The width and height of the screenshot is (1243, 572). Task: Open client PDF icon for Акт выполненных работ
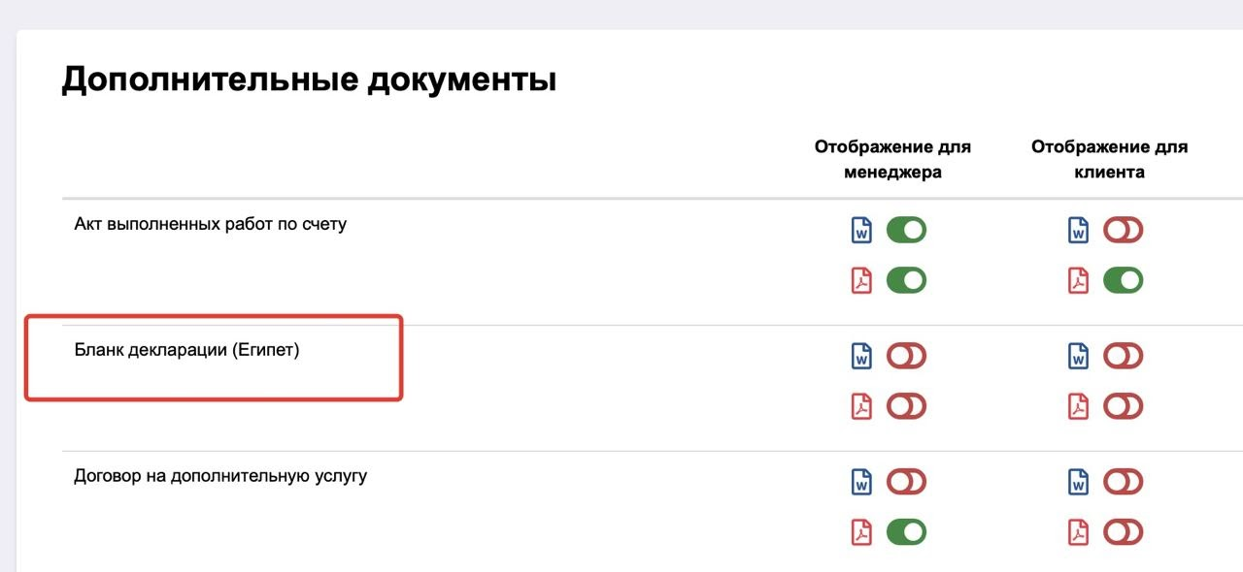1078,281
